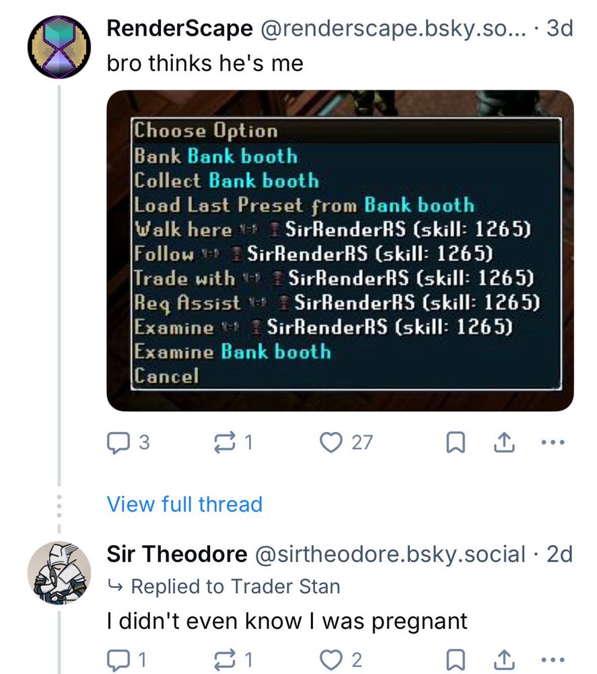Image resolution: width=597 pixels, height=674 pixels.
Task: Bookmark RenderScape's post
Action: point(456,442)
